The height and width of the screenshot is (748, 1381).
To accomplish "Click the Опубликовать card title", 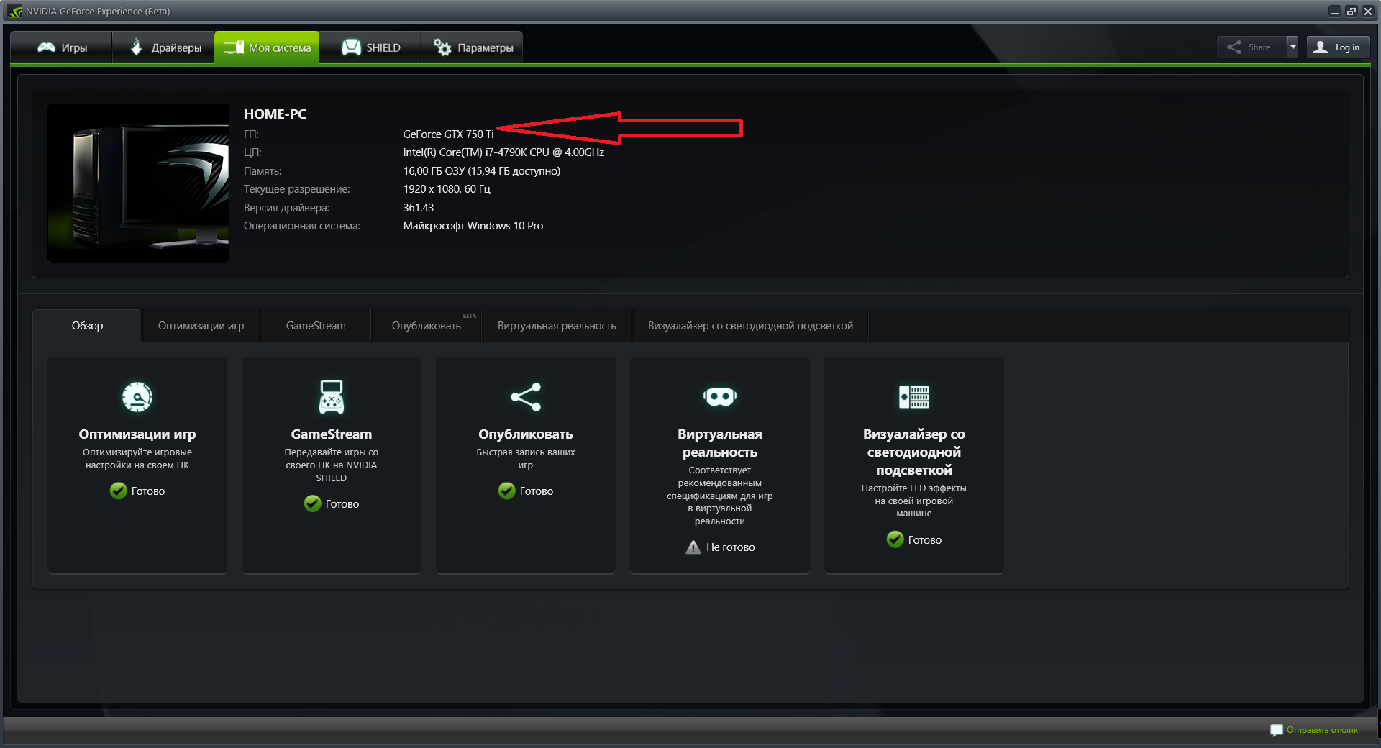I will 526,434.
